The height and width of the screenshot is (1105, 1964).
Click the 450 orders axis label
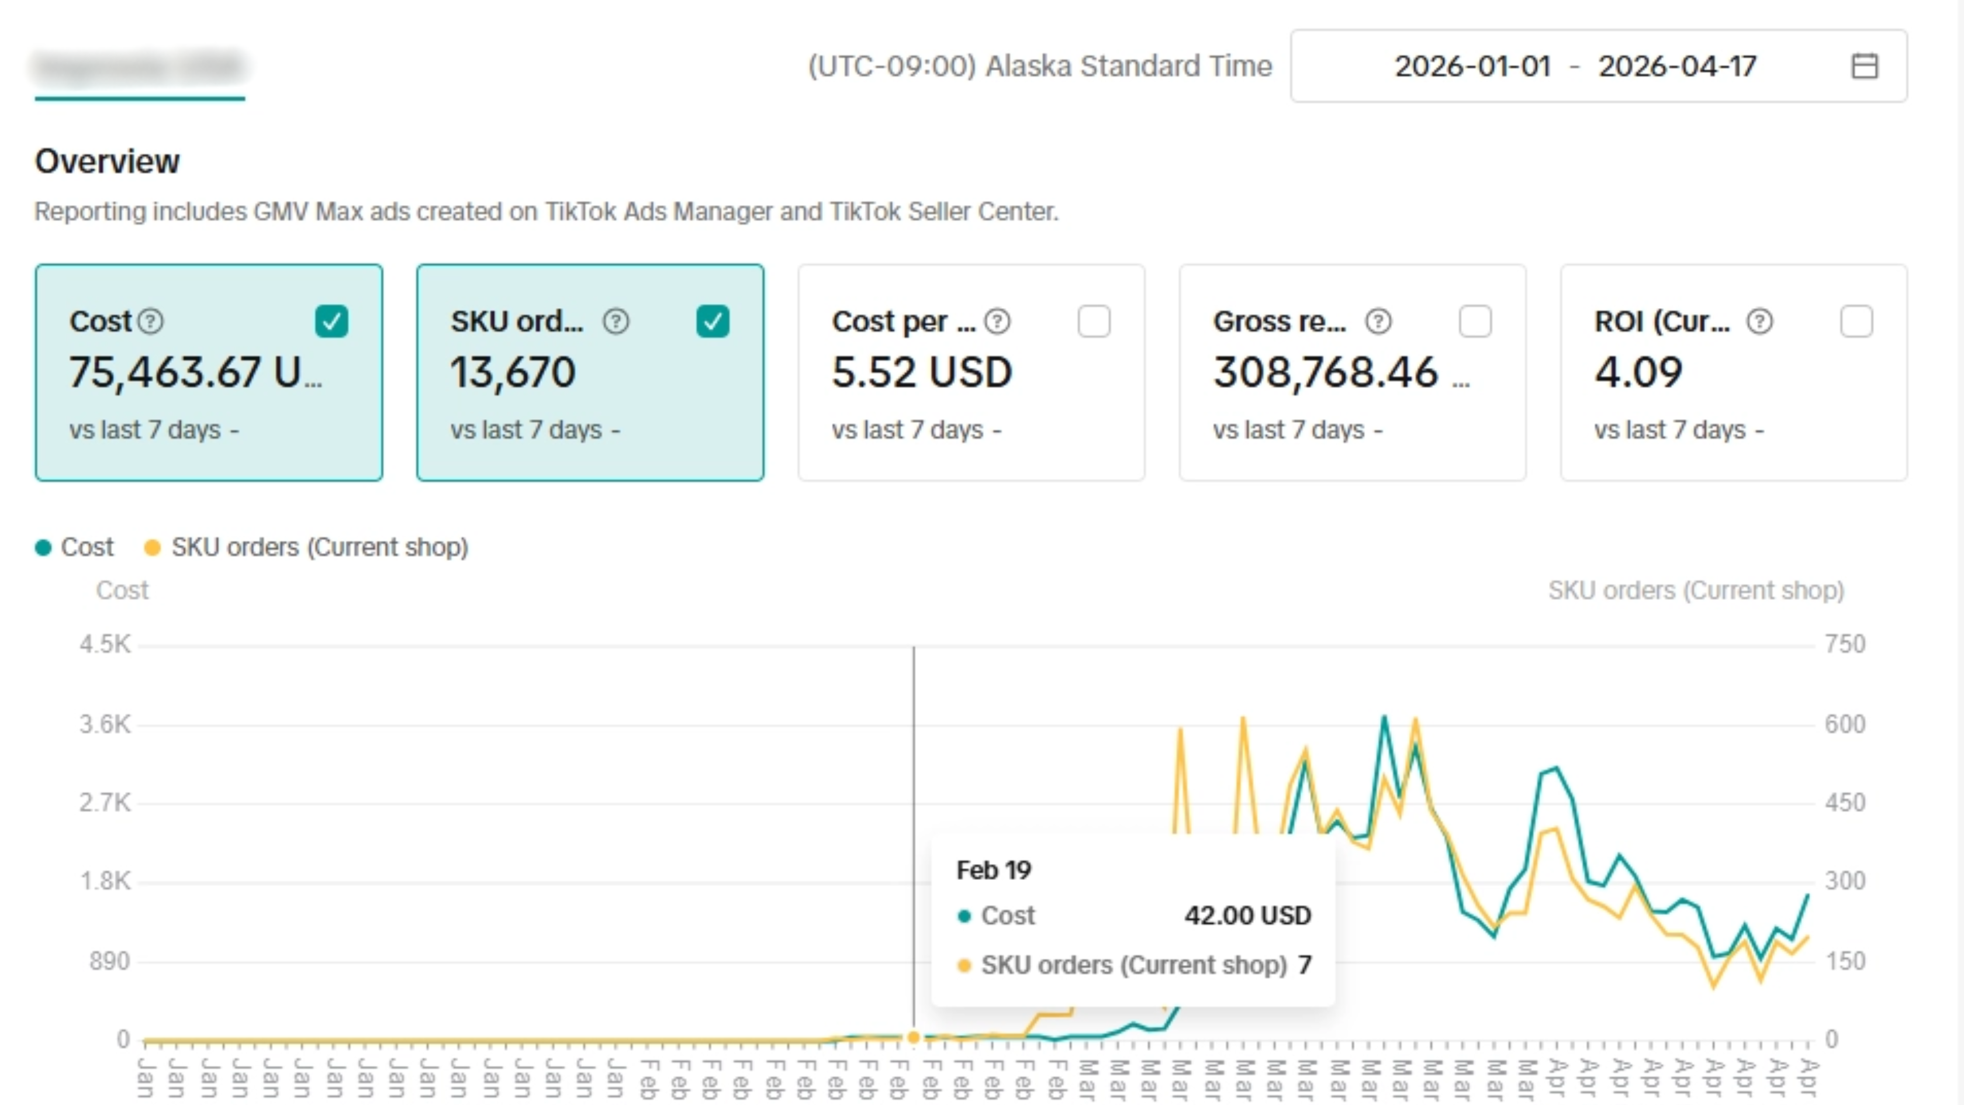click(1845, 802)
